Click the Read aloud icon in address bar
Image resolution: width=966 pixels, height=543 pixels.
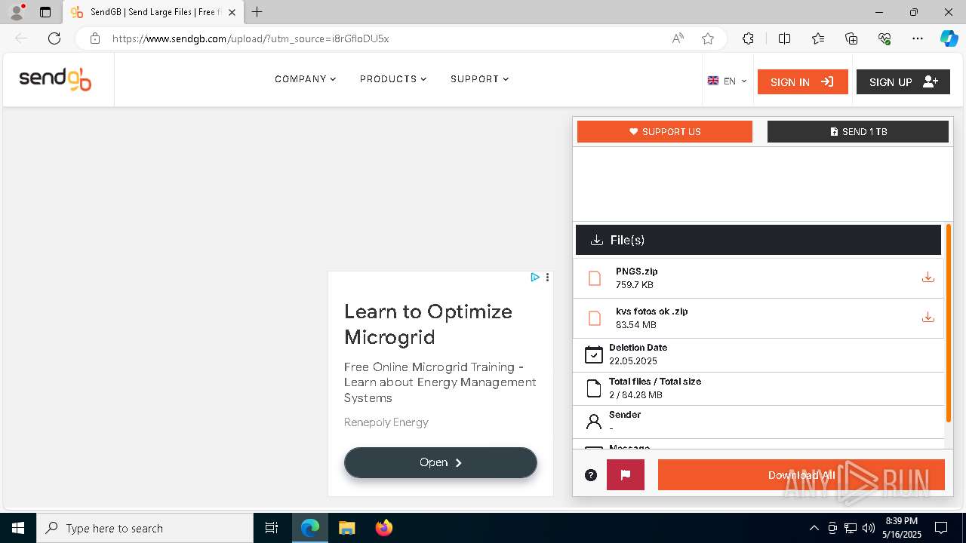[x=678, y=38]
